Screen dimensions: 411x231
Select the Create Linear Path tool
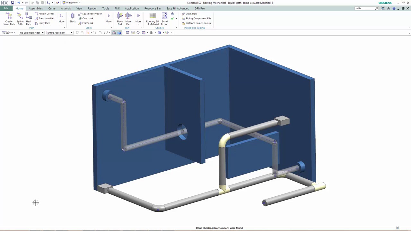click(9, 19)
